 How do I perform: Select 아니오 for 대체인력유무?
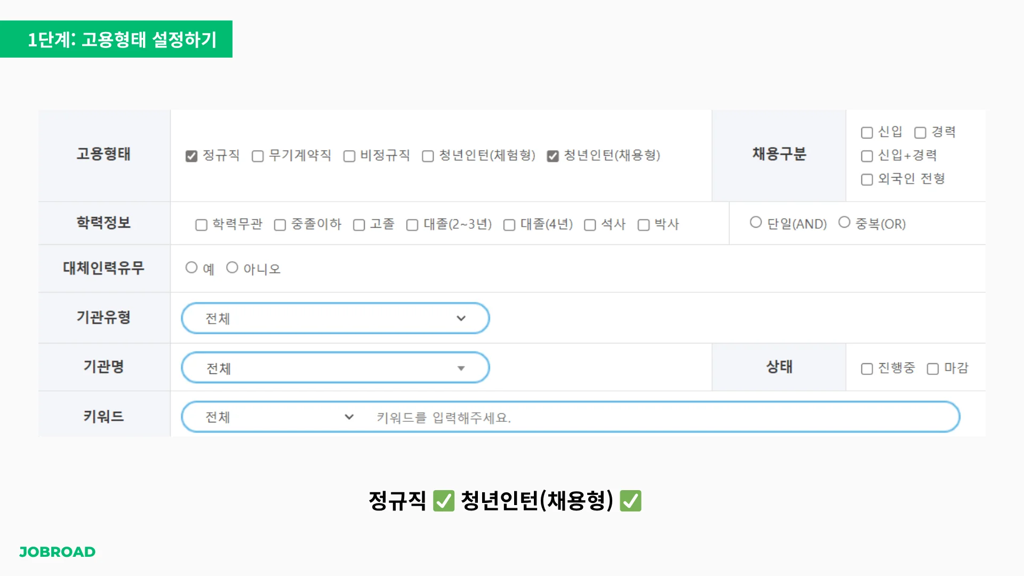[232, 267]
